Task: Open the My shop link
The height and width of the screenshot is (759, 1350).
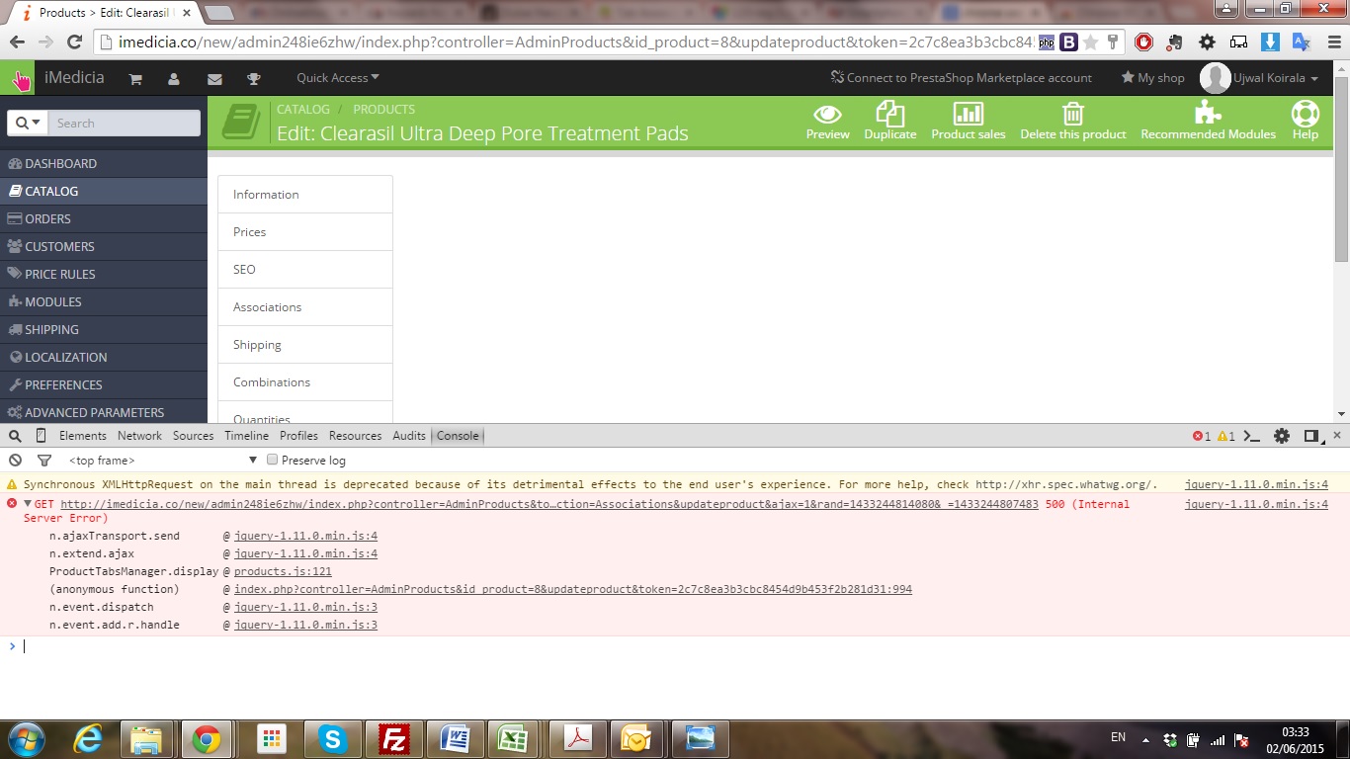Action: [1152, 78]
